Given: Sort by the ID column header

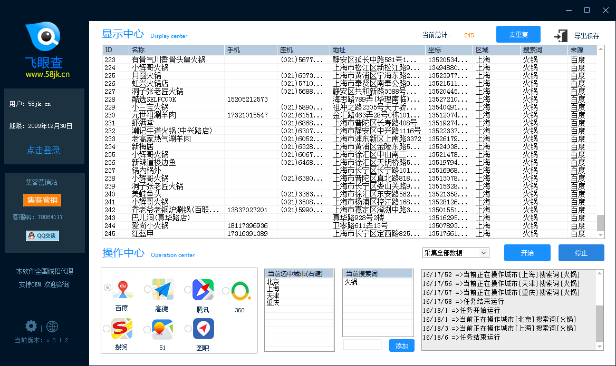Looking at the screenshot, I should (115, 50).
